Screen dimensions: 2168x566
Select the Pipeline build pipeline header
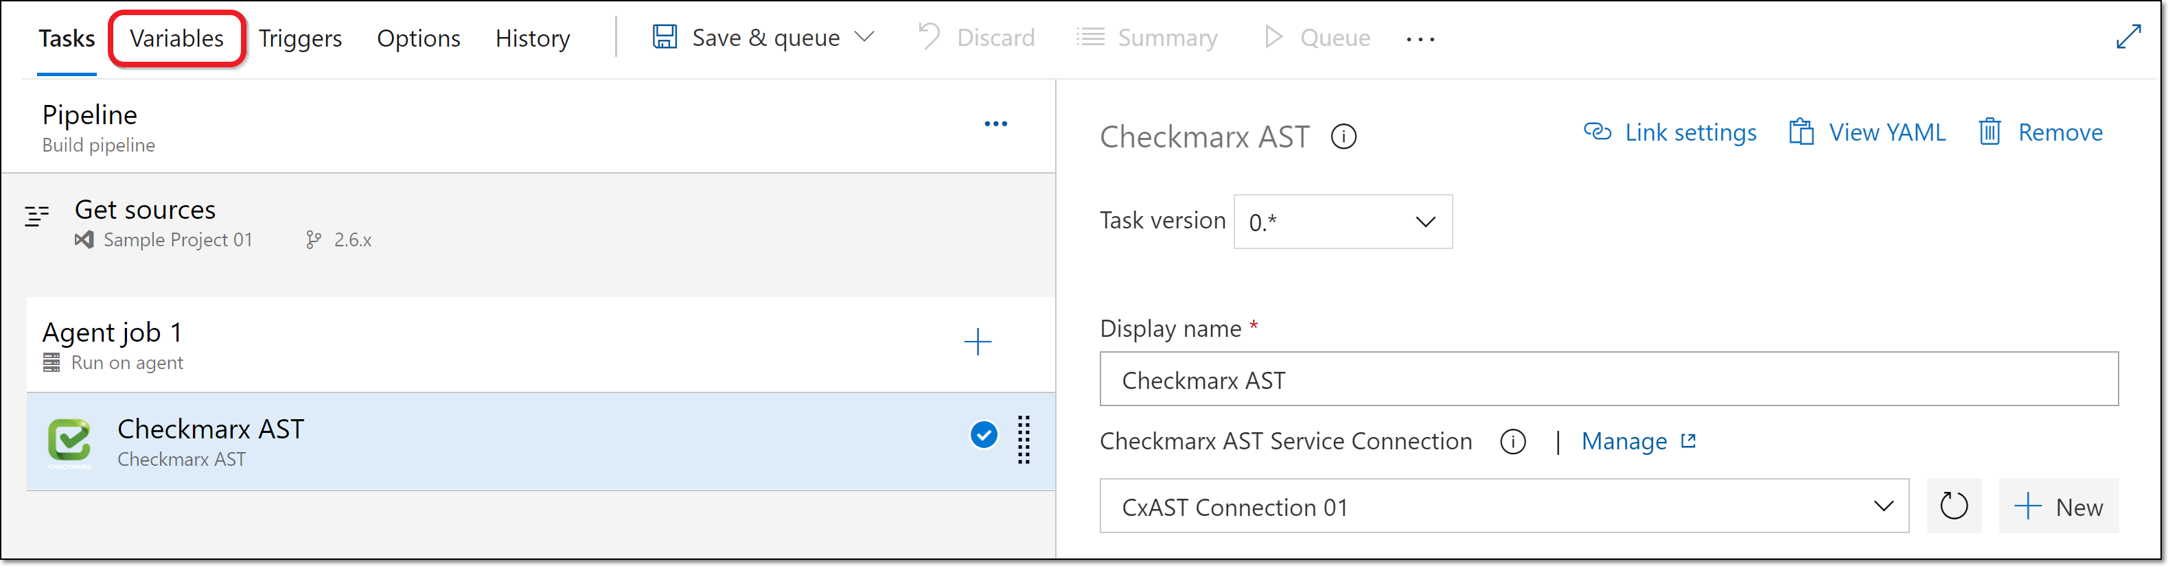(x=528, y=128)
